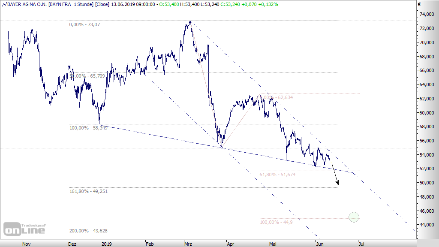Click the 2019 label on time axis

click(x=106, y=244)
